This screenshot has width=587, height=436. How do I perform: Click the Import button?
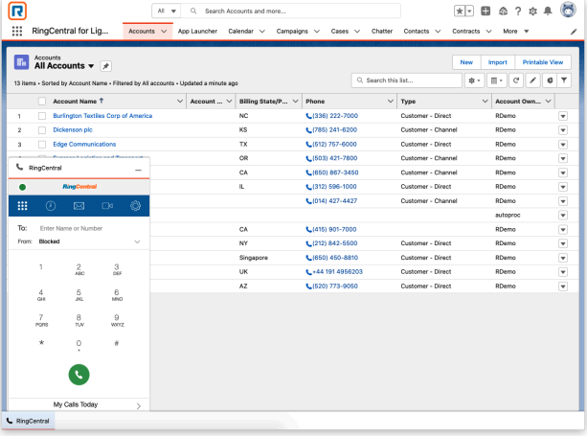pyautogui.click(x=498, y=62)
